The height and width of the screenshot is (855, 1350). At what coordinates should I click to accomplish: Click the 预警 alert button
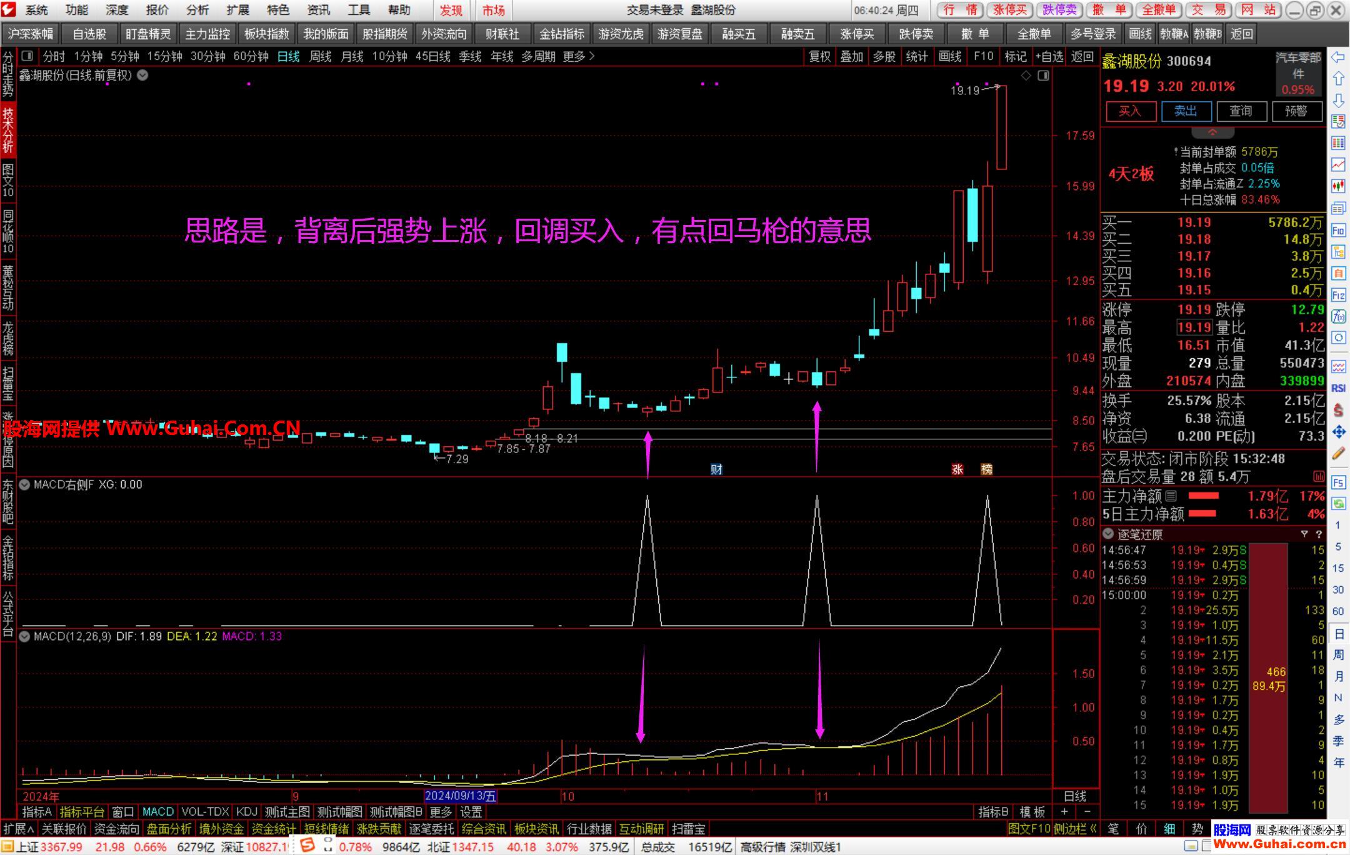tap(1296, 111)
